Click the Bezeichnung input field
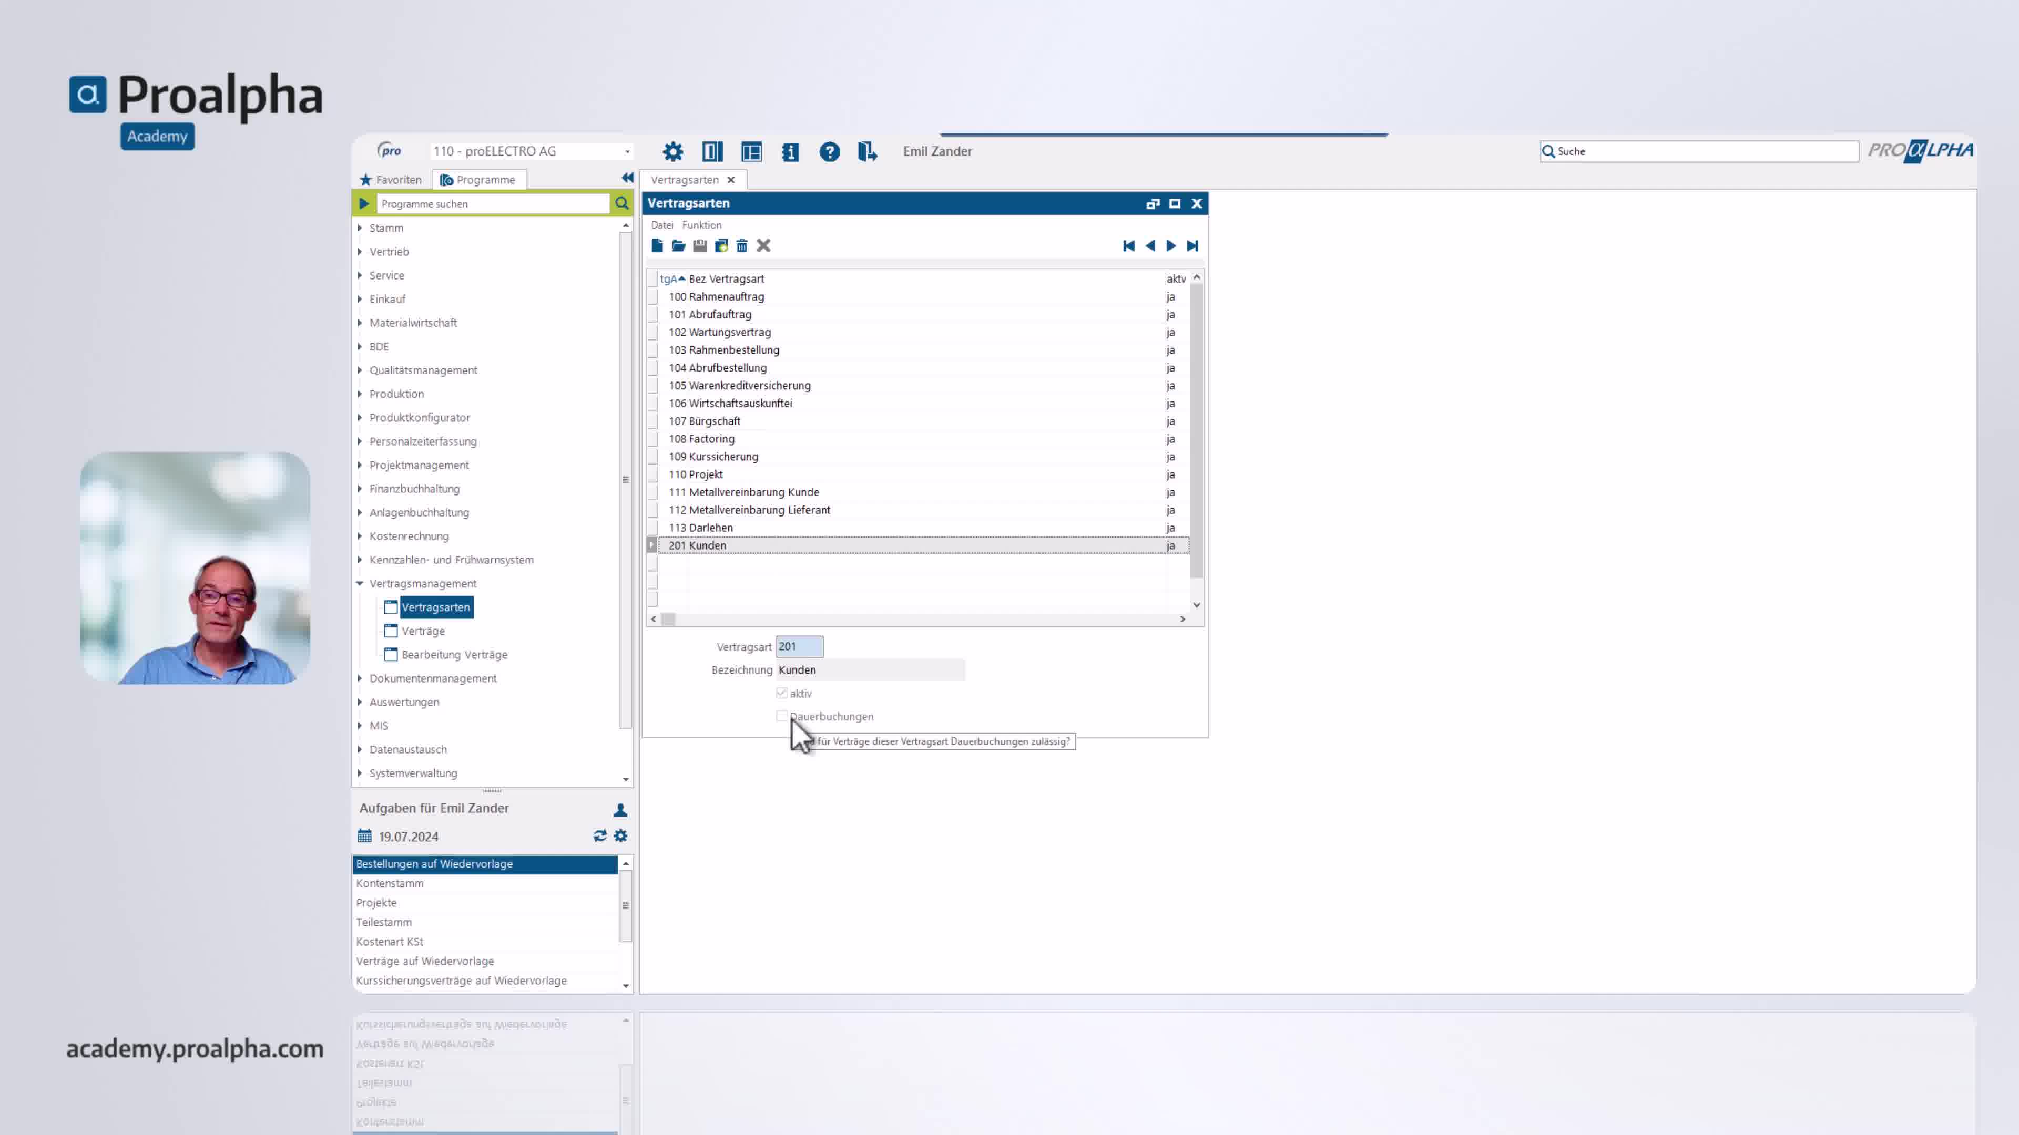Image resolution: width=2019 pixels, height=1135 pixels. coord(870,670)
